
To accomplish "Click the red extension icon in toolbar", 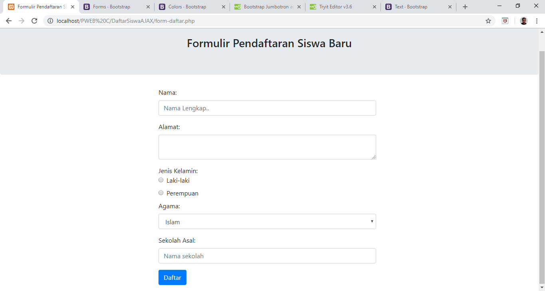I will (x=505, y=21).
